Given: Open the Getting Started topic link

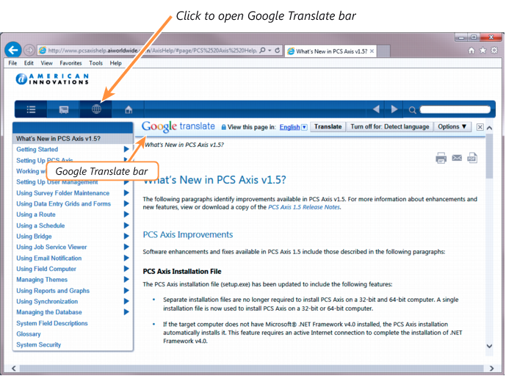Looking at the screenshot, I should (37, 149).
